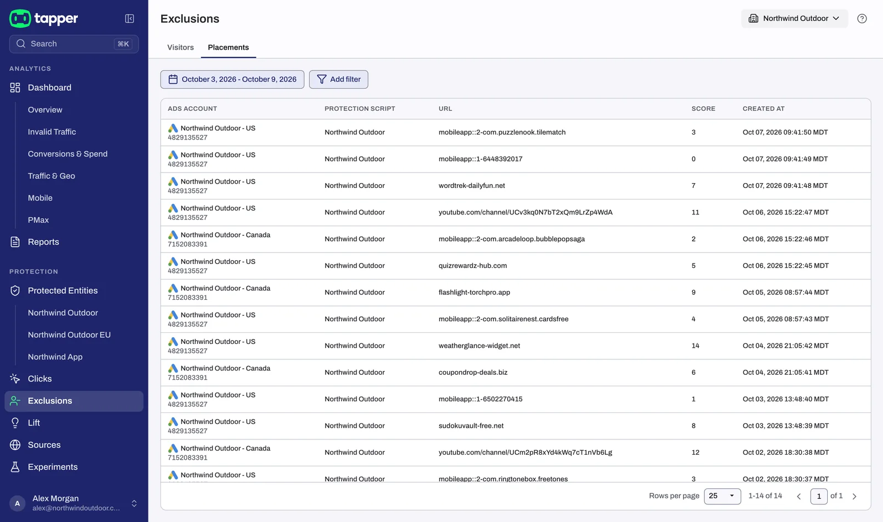Open the Northwind Outdoor account dropdown
The width and height of the screenshot is (883, 522).
[x=794, y=19]
